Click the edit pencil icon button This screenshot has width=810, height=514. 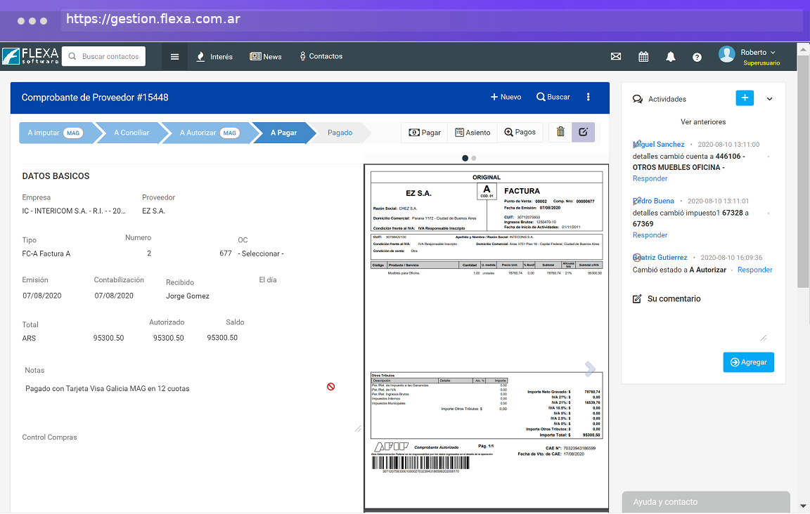[x=583, y=132]
